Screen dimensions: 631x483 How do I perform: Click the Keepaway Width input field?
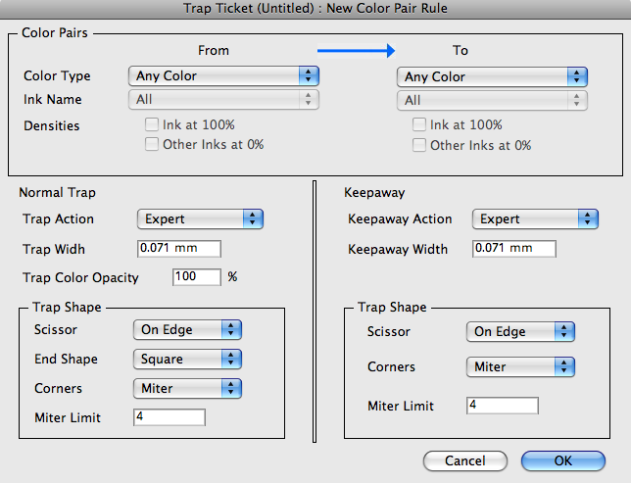[513, 249]
